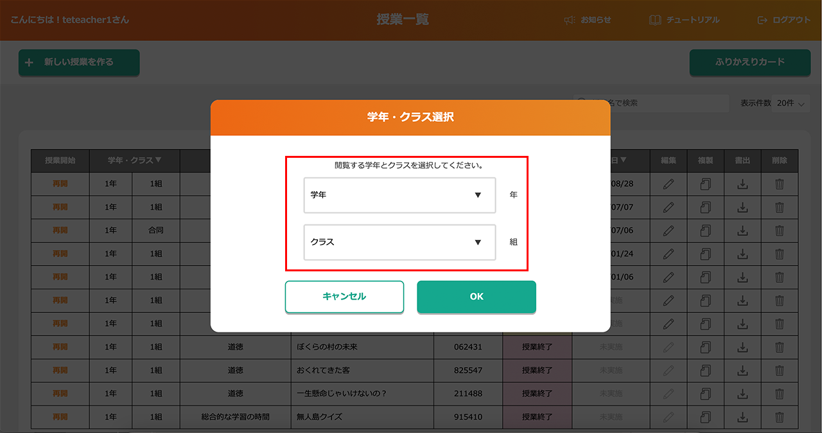
Task: Open the クラス class dropdown
Action: [399, 242]
